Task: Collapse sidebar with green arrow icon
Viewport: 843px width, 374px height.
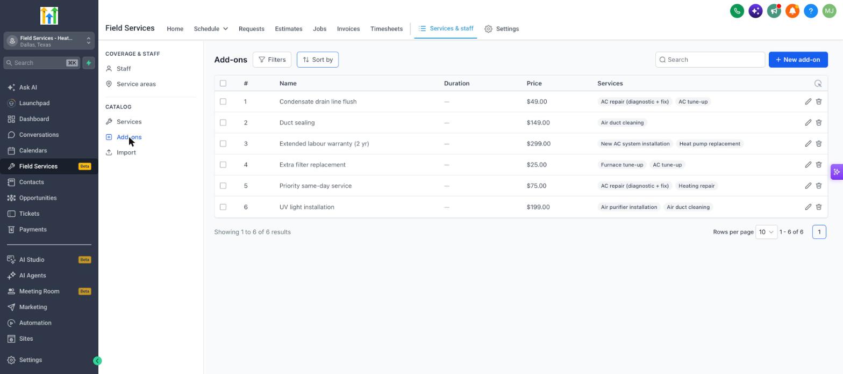Action: pyautogui.click(x=97, y=361)
